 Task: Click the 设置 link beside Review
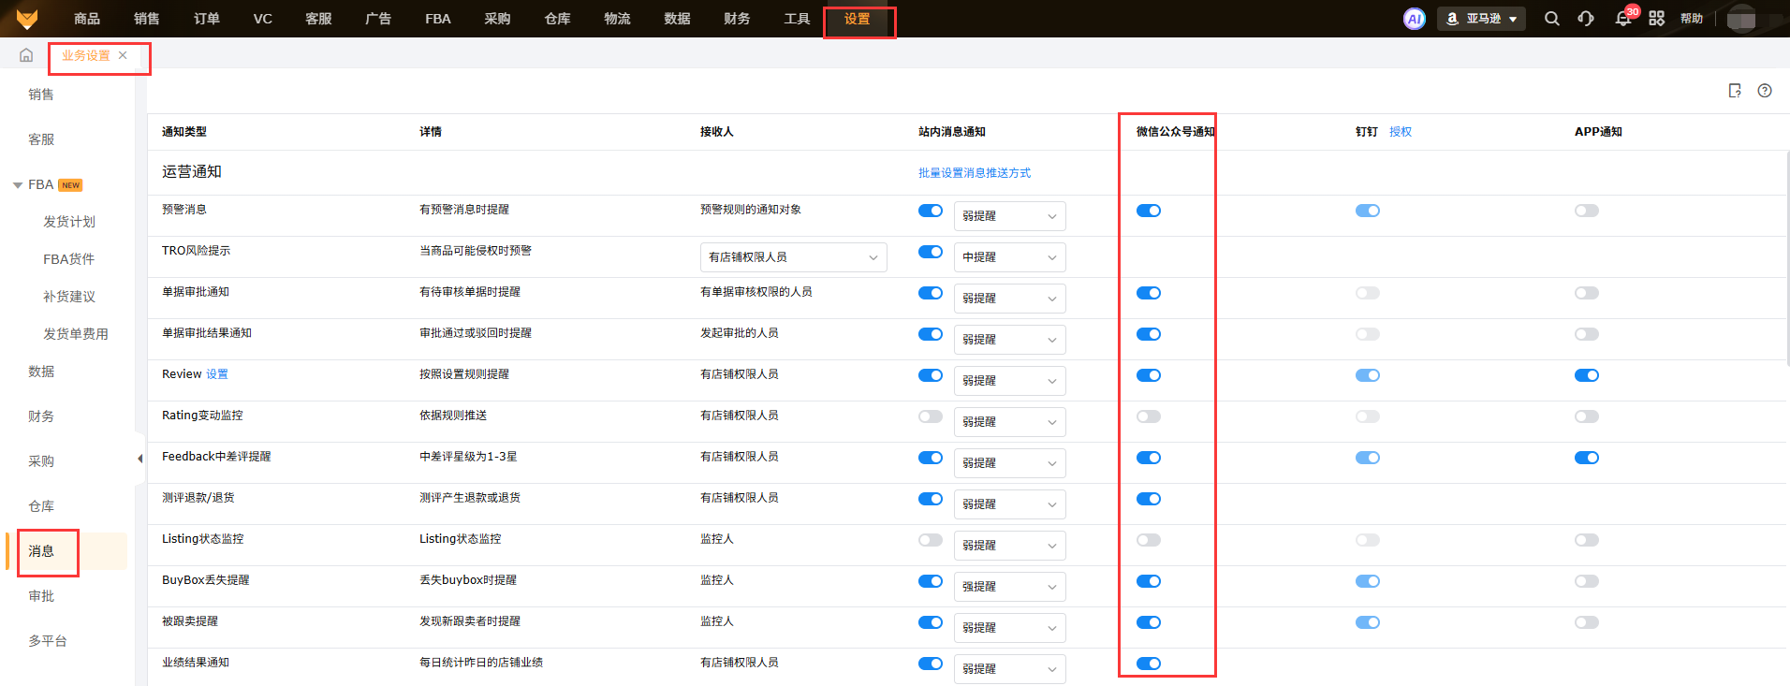coord(217,374)
